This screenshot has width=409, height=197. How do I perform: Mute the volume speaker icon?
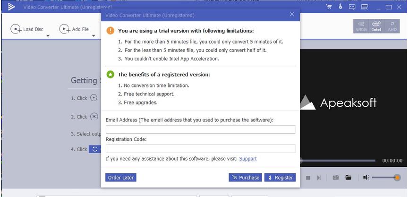pyautogui.click(x=366, y=178)
